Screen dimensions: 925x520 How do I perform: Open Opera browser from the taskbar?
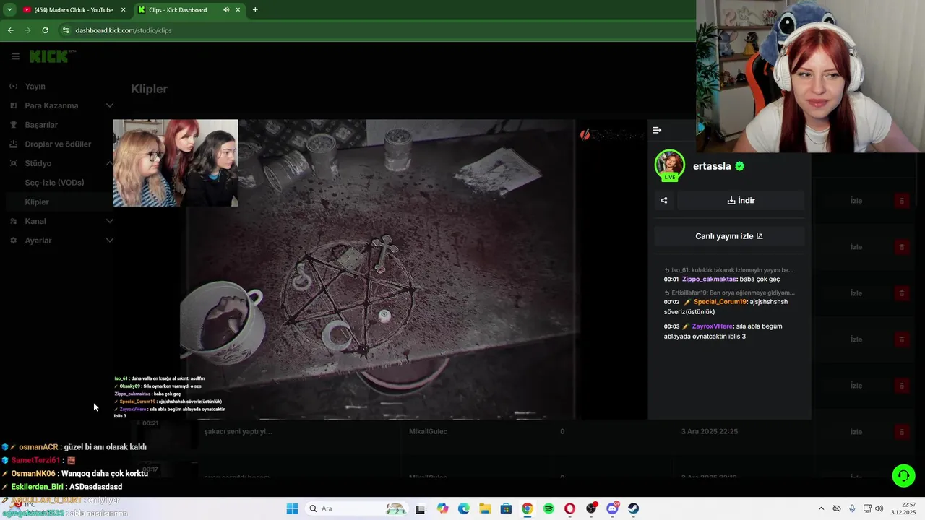pos(569,508)
